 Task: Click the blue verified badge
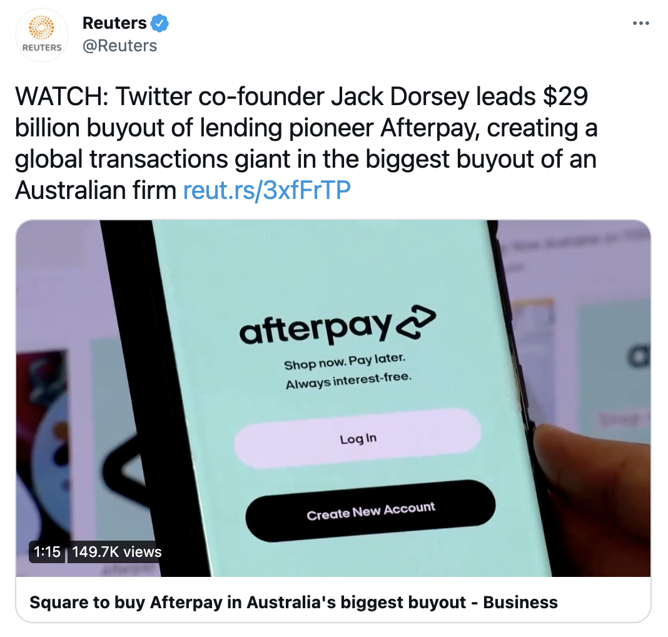pyautogui.click(x=159, y=23)
